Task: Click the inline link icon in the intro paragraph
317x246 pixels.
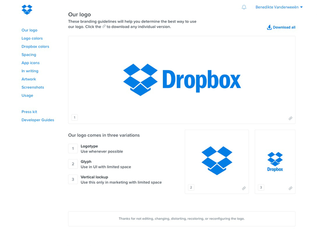Action: click(104, 26)
